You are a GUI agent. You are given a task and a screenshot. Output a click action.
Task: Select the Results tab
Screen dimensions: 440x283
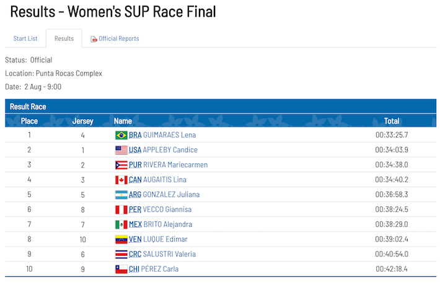pyautogui.click(x=64, y=38)
